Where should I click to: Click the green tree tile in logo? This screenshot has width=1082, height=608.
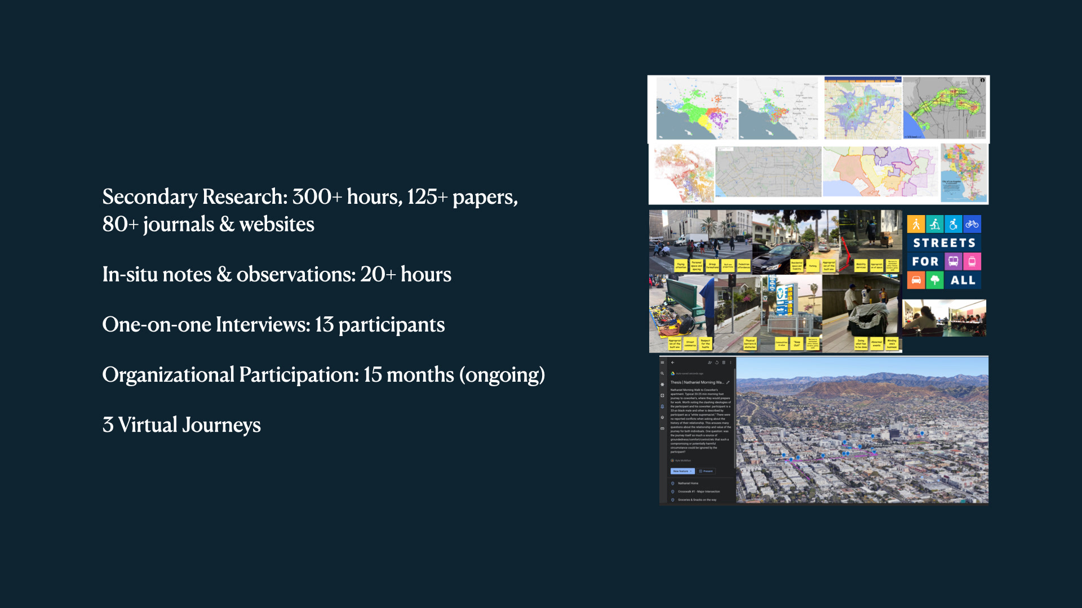click(x=934, y=280)
